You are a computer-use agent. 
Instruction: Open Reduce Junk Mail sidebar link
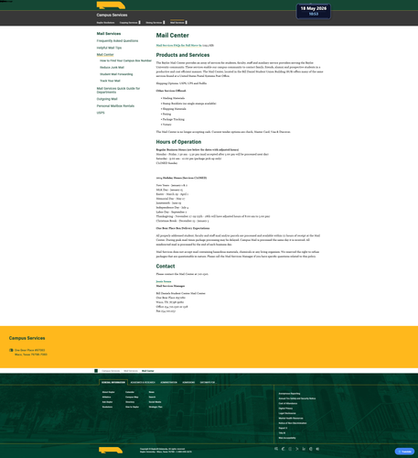tap(112, 67)
